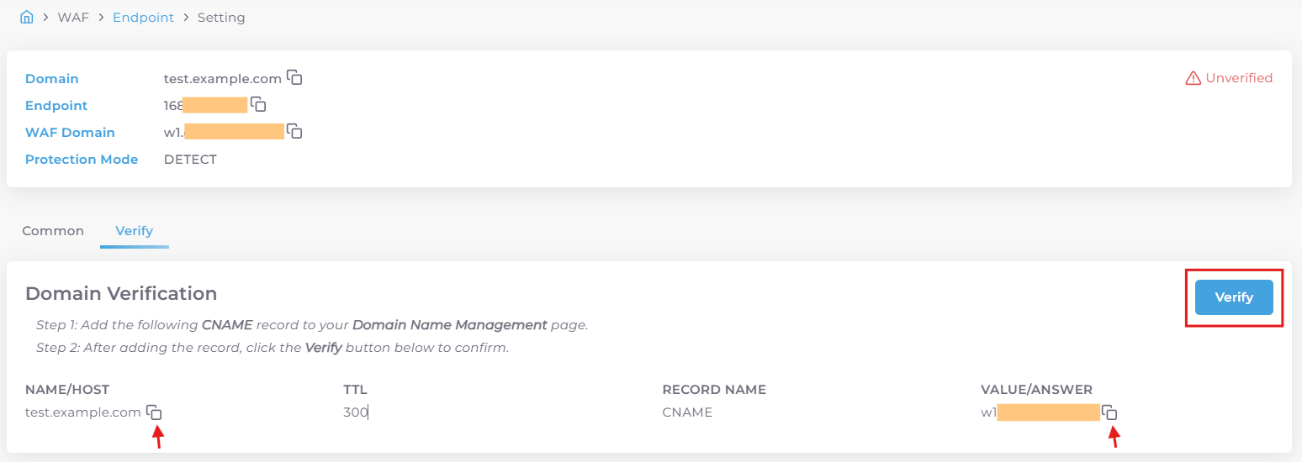Click the CNAME record type value
1302x462 pixels.
point(687,412)
